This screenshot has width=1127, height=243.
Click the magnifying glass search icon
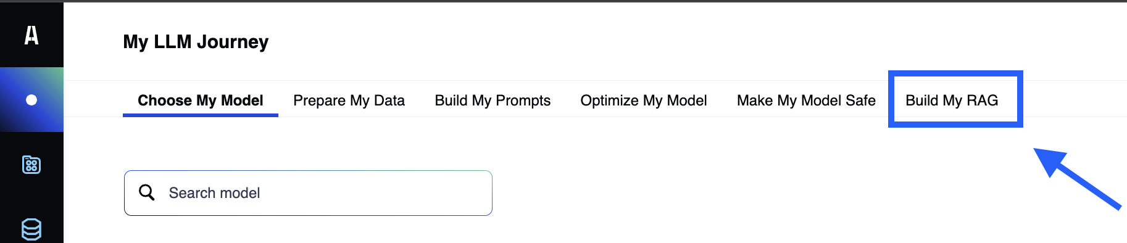[x=147, y=192]
